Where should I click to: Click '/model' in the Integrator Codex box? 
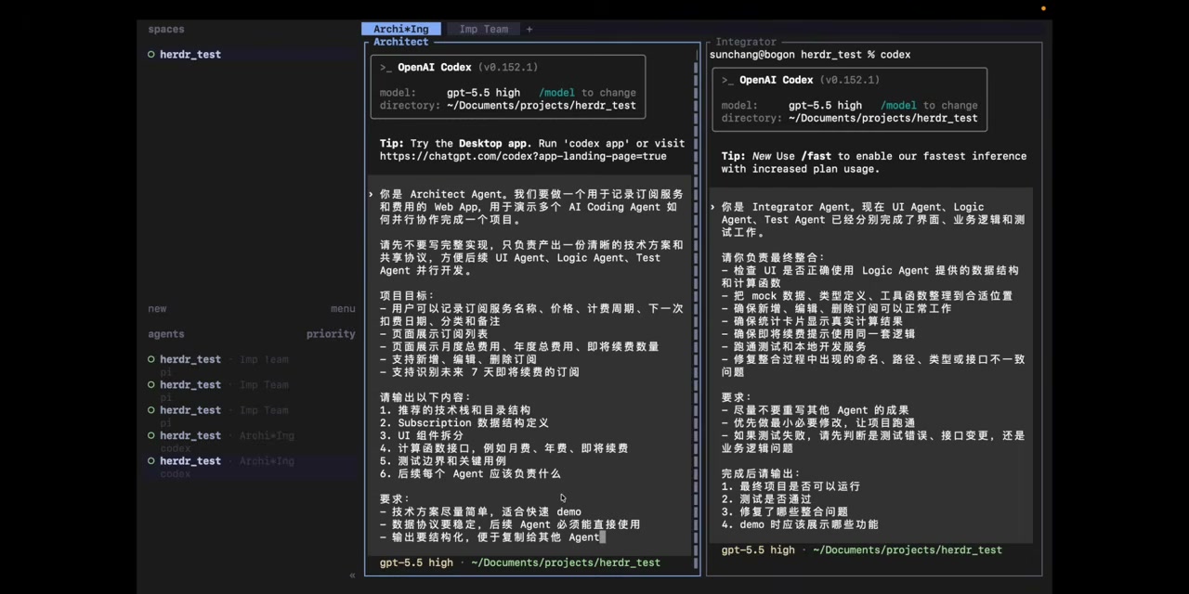898,106
